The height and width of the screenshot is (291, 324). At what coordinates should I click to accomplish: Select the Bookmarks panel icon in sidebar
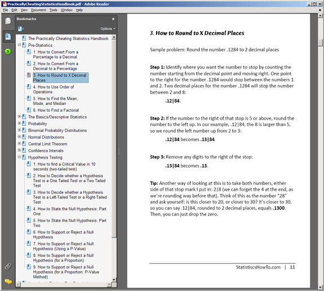[x=8, y=37]
